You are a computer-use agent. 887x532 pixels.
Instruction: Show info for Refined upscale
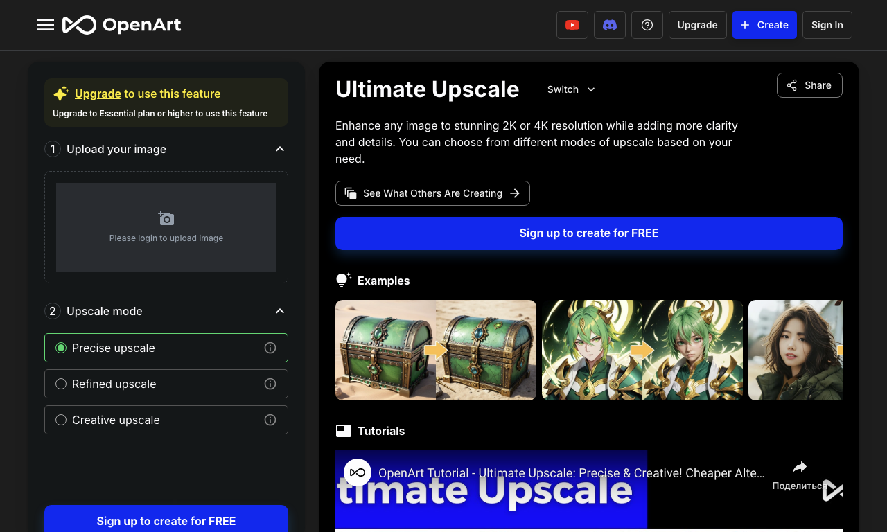(x=270, y=384)
